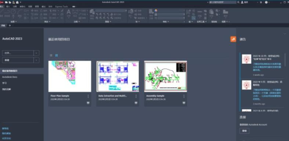The width and height of the screenshot is (289, 141).
Task: Click the sign-in button under Autodesk Account
Action: pos(245,131)
